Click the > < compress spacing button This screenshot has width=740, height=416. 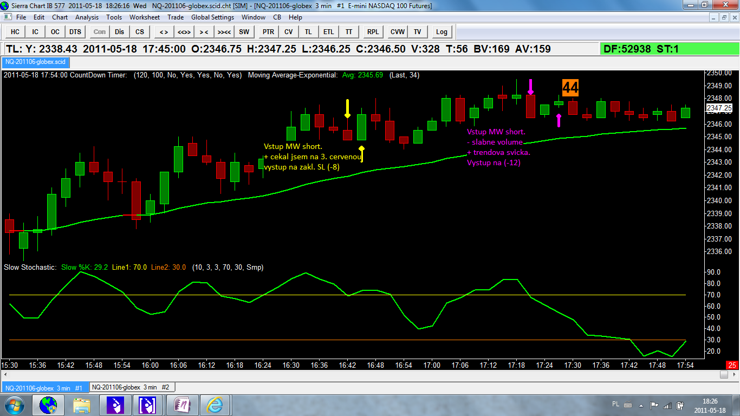204,32
